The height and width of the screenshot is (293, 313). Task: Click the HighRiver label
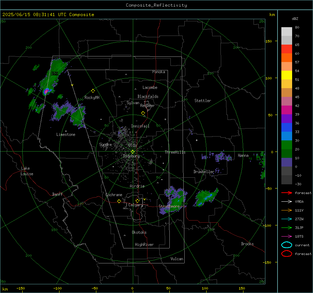tap(144, 245)
